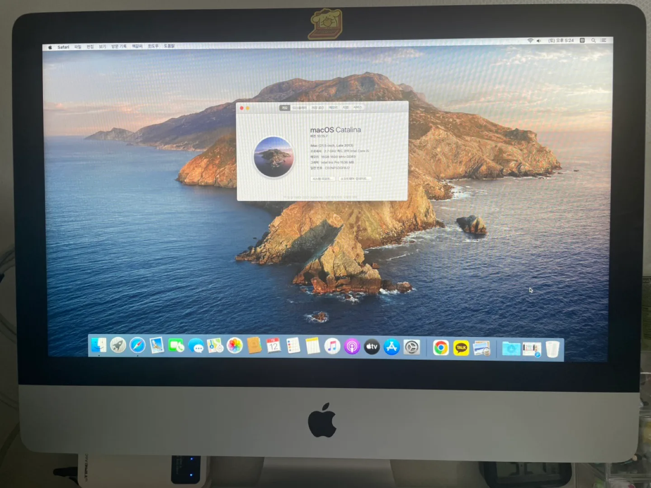Switch to the 저장 공간 (Storage) tab
Viewport: 651px width, 488px height.
[317, 108]
